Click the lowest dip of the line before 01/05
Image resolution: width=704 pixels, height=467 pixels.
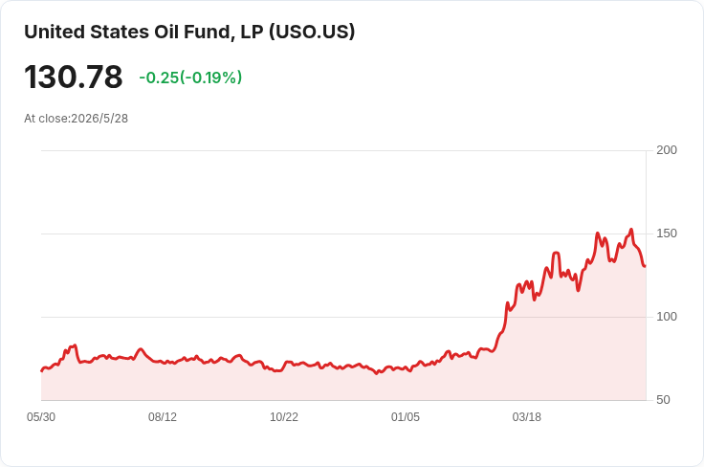click(x=377, y=373)
